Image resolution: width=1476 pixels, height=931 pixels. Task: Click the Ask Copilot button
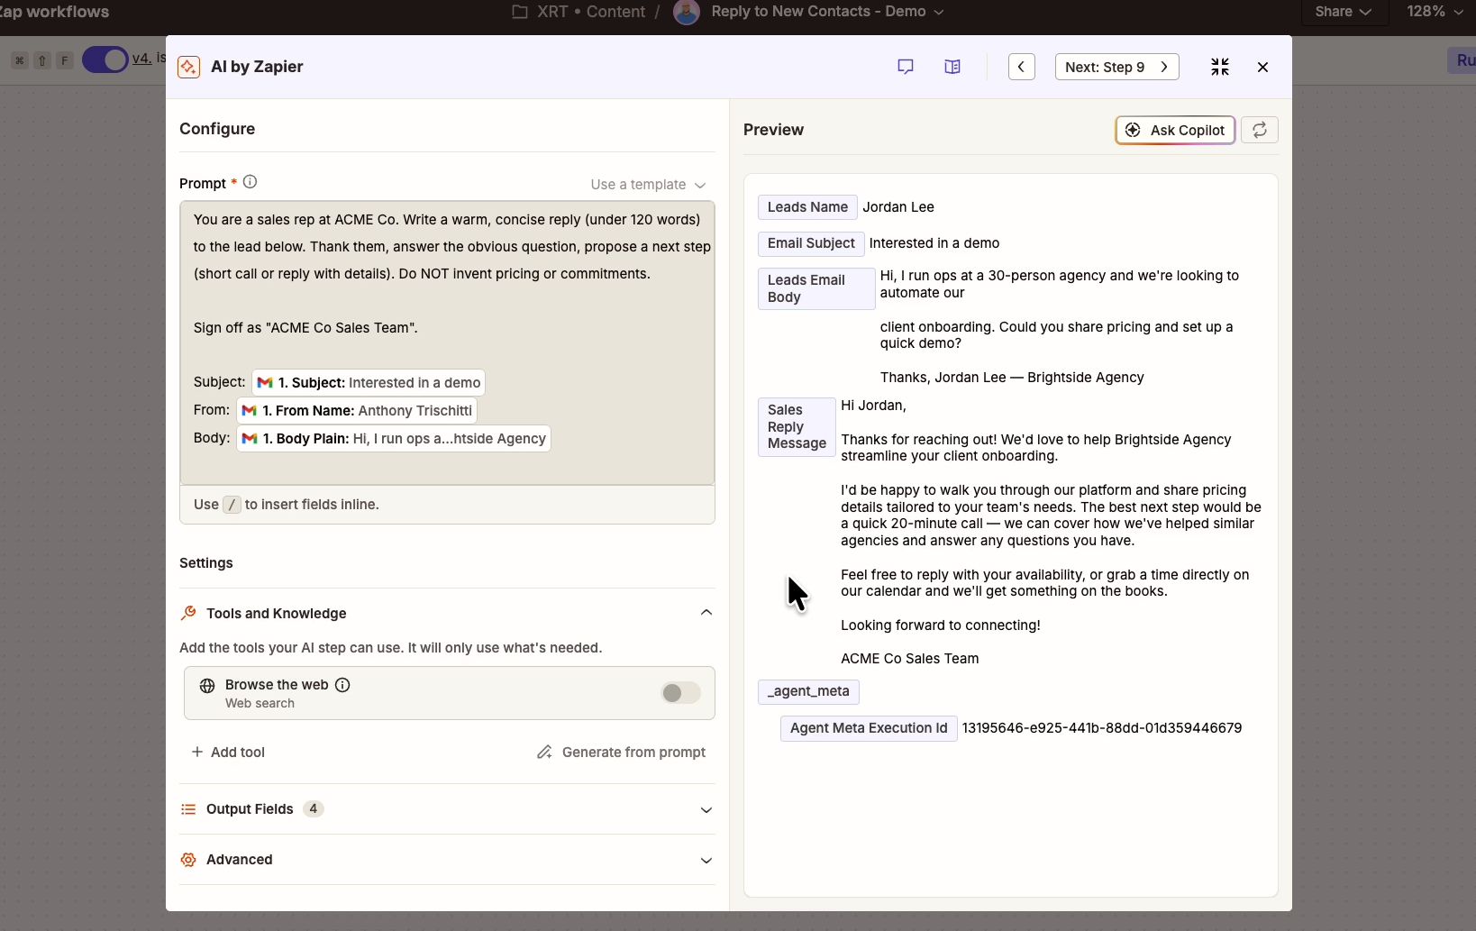click(x=1175, y=130)
